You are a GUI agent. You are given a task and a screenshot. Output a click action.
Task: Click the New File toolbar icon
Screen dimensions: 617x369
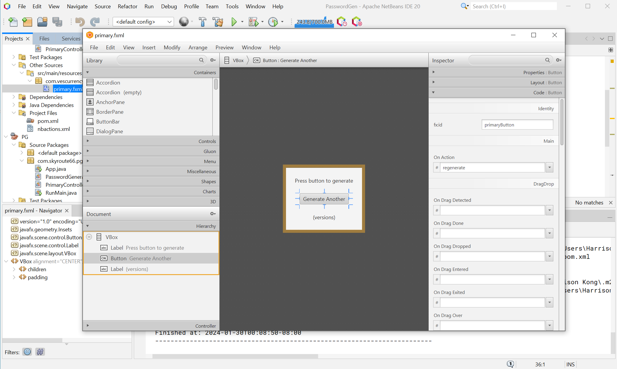pos(13,22)
